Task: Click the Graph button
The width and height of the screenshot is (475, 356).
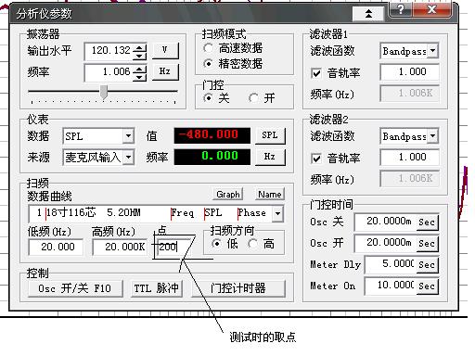Action: coord(228,194)
